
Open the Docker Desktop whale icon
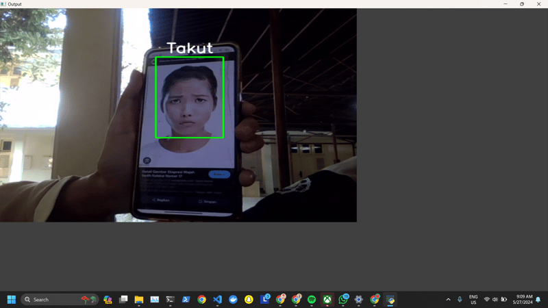233,300
